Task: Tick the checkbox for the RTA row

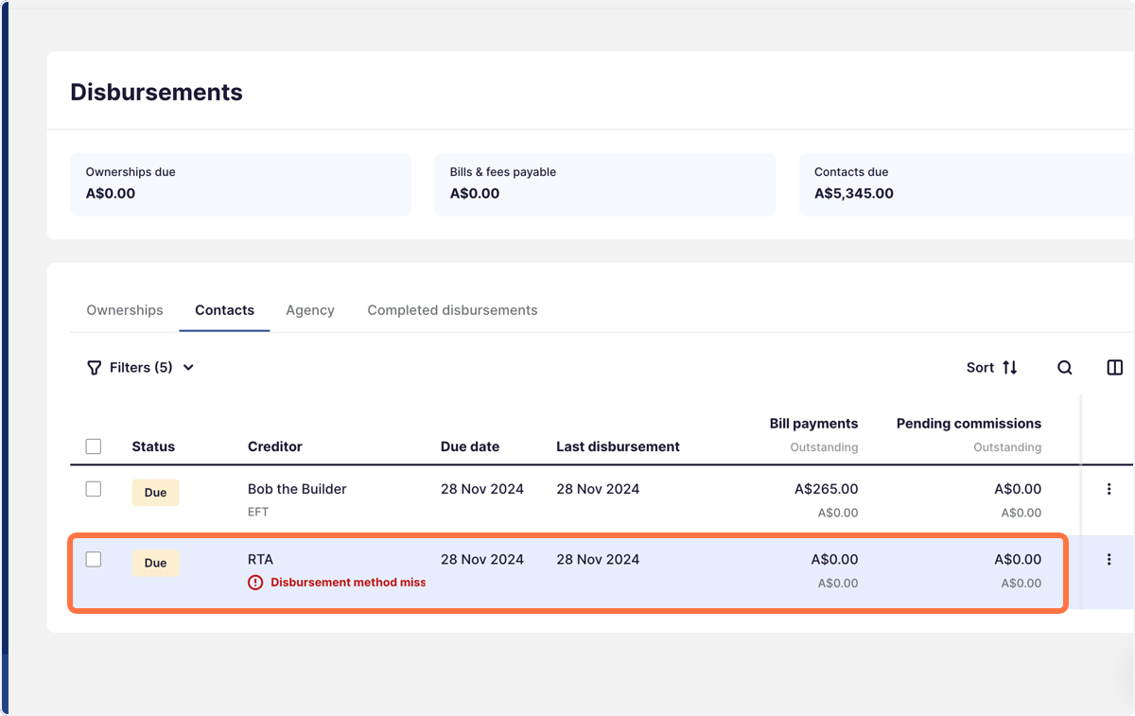Action: coord(94,559)
